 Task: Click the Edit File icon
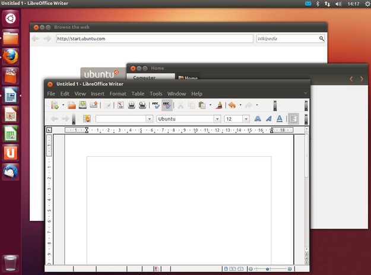coord(107,105)
